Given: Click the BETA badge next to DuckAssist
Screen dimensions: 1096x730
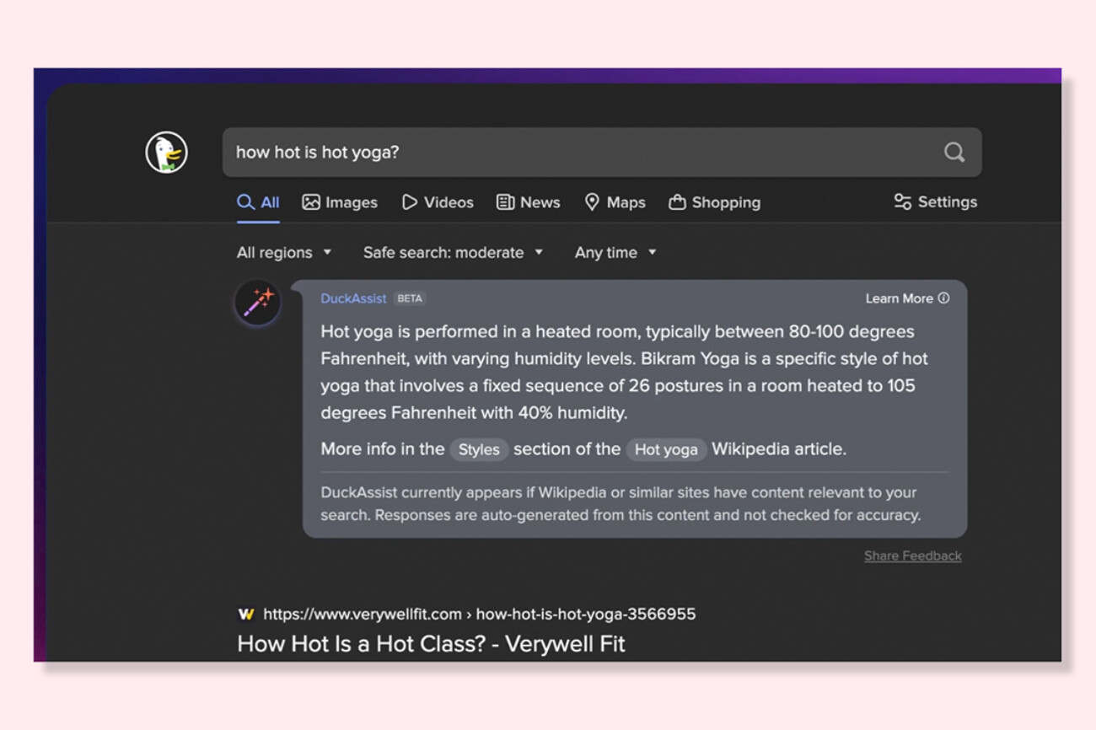Looking at the screenshot, I should 410,298.
